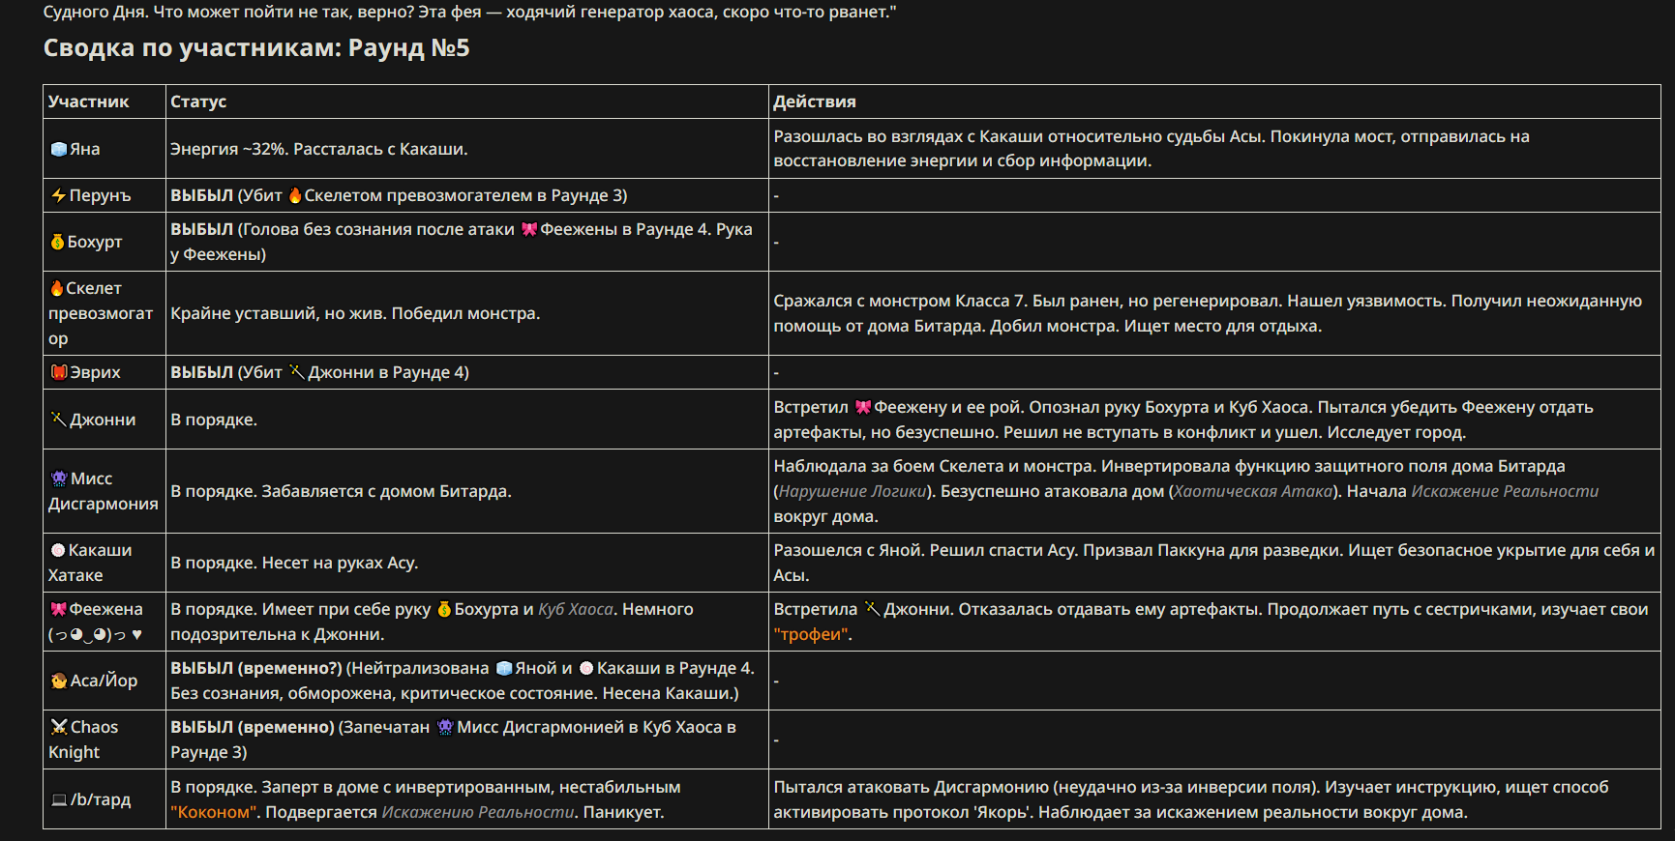
Task: Click the alien emoji in Chaos Knight status
Action: click(x=445, y=727)
